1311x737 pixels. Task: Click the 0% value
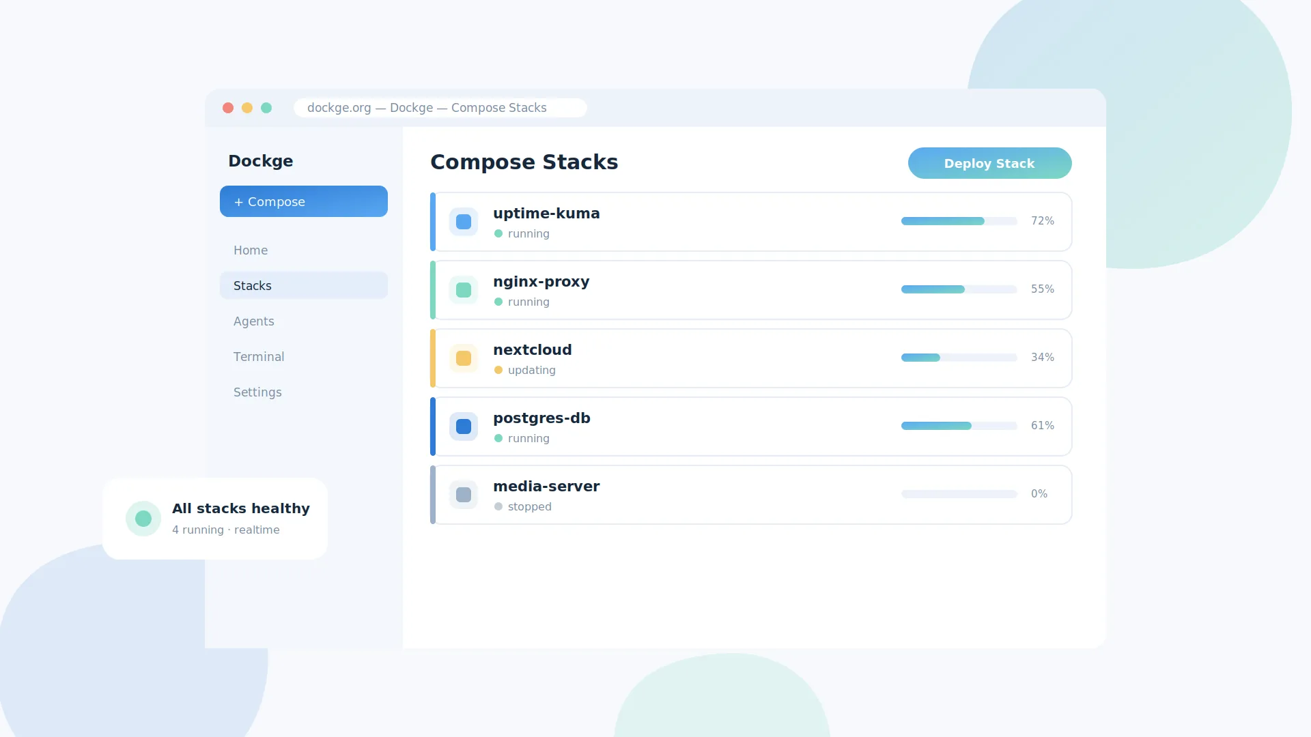tap(1039, 494)
